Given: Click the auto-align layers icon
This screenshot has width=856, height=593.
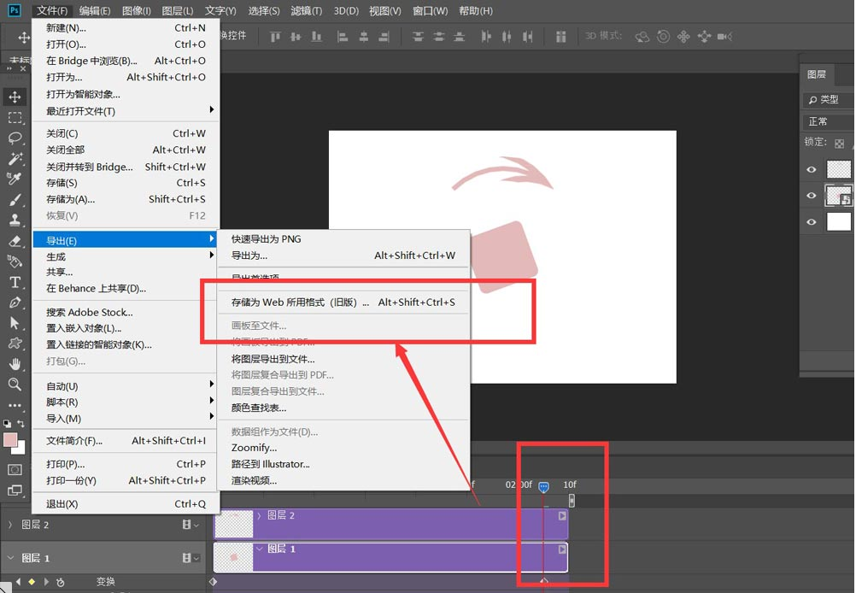Looking at the screenshot, I should (560, 37).
